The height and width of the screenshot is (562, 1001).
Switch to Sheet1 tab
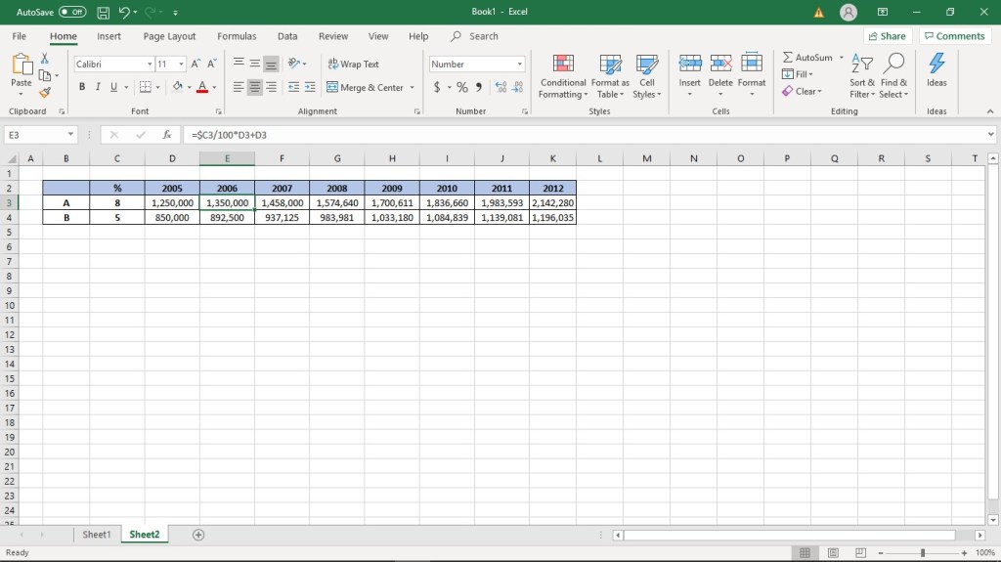click(96, 535)
